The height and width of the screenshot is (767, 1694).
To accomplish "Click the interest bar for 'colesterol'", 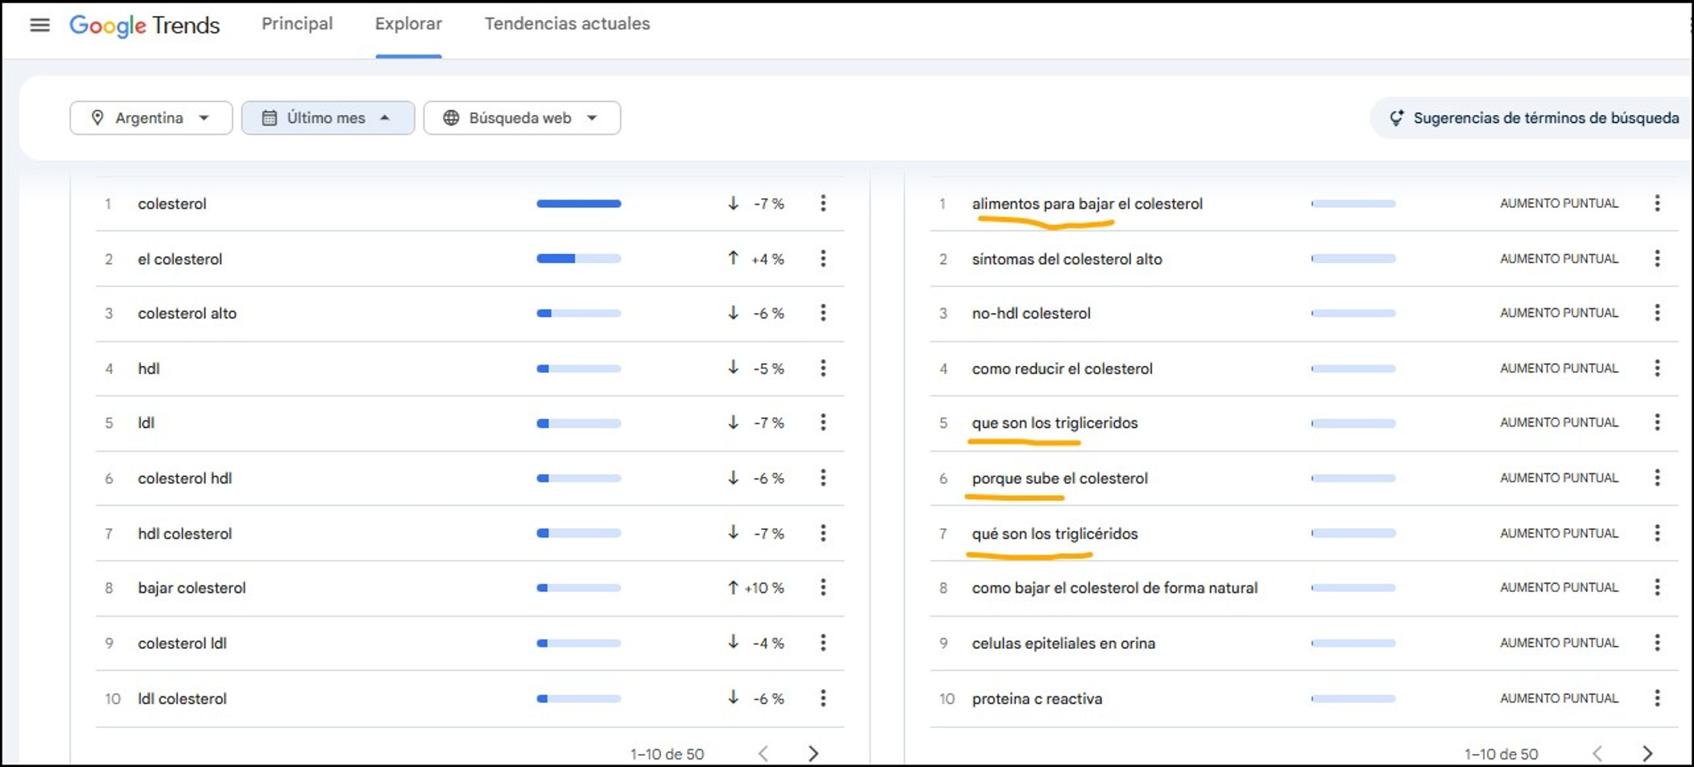I will tap(579, 203).
